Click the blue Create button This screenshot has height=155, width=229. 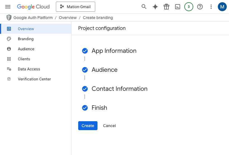[88, 126]
